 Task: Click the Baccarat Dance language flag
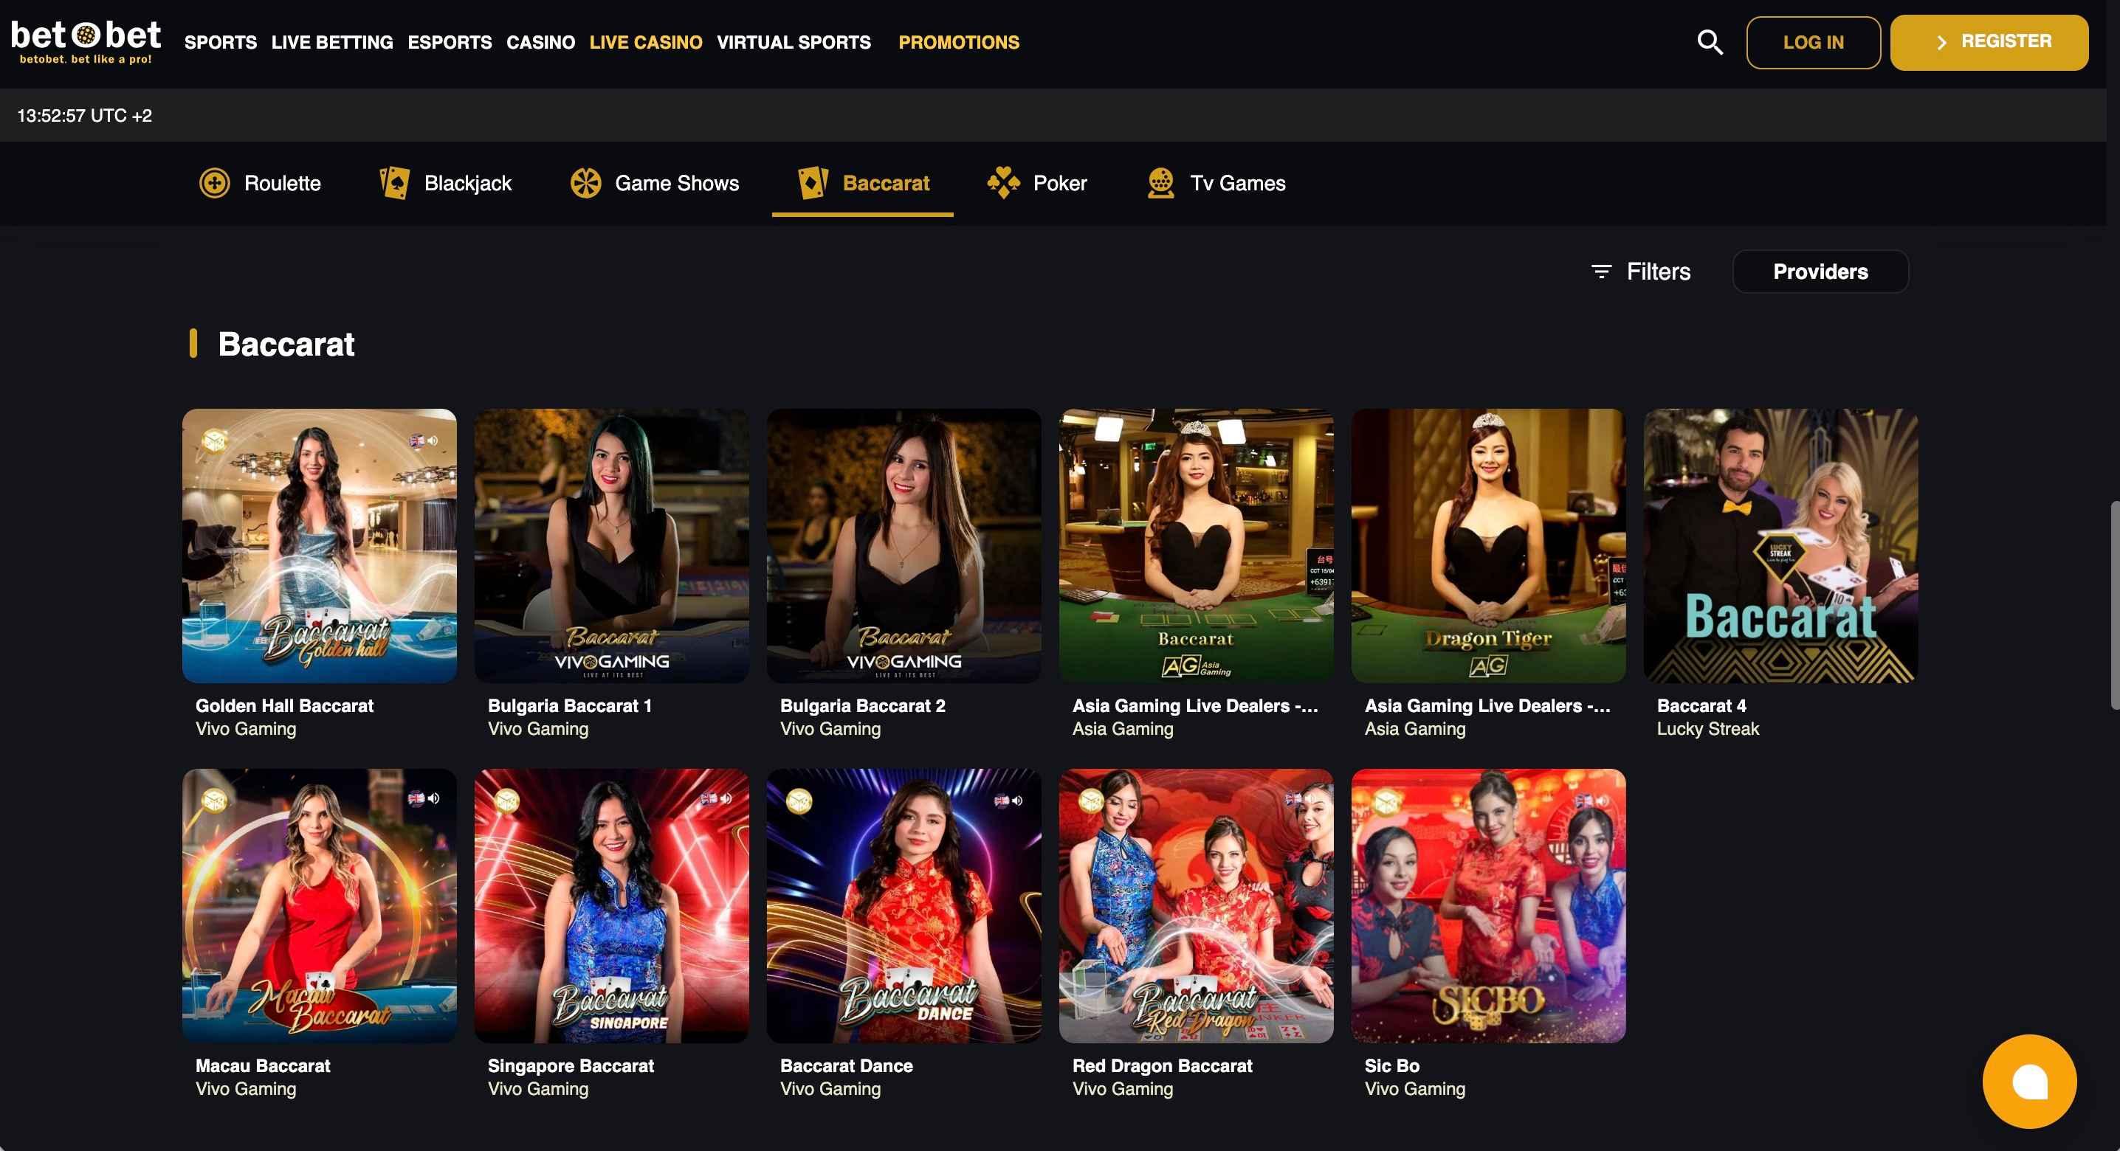[1002, 800]
